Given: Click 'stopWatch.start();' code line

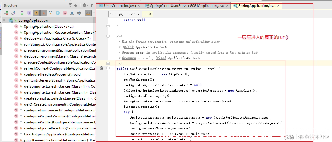Looking at the screenshot, I should click(x=139, y=80).
